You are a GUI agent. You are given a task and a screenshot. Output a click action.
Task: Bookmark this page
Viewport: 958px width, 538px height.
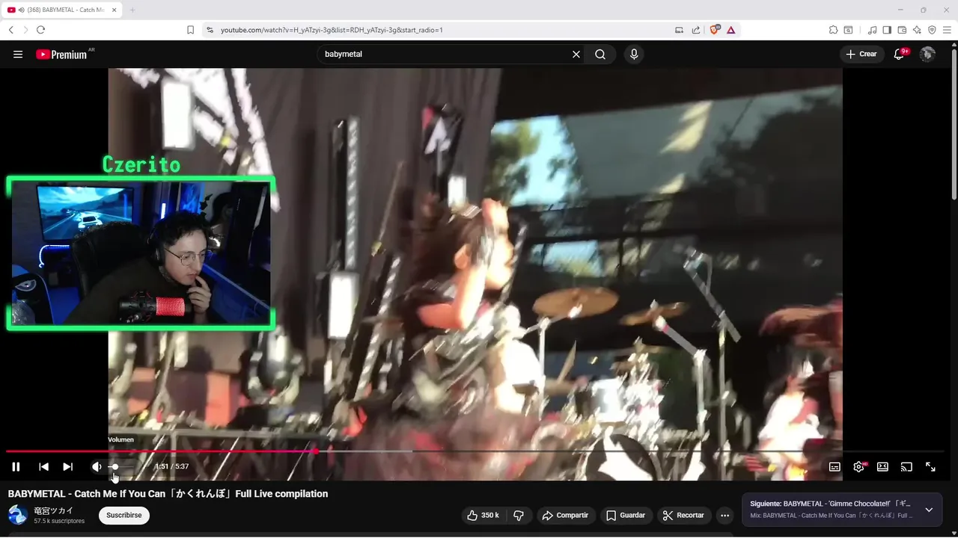(x=191, y=30)
